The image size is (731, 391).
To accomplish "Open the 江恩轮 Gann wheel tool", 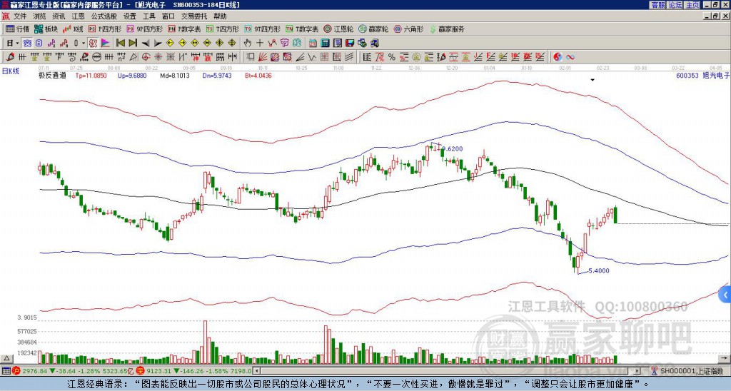I will point(338,29).
